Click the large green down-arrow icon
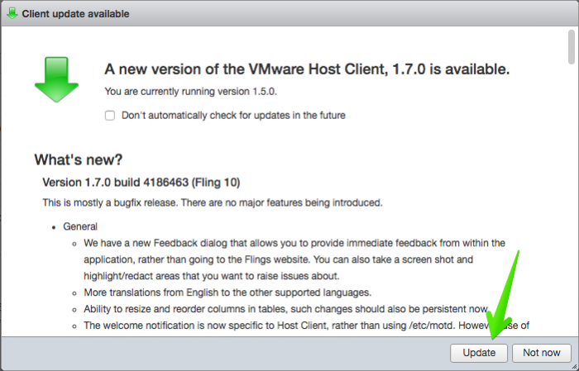This screenshot has width=579, height=371. [56, 79]
